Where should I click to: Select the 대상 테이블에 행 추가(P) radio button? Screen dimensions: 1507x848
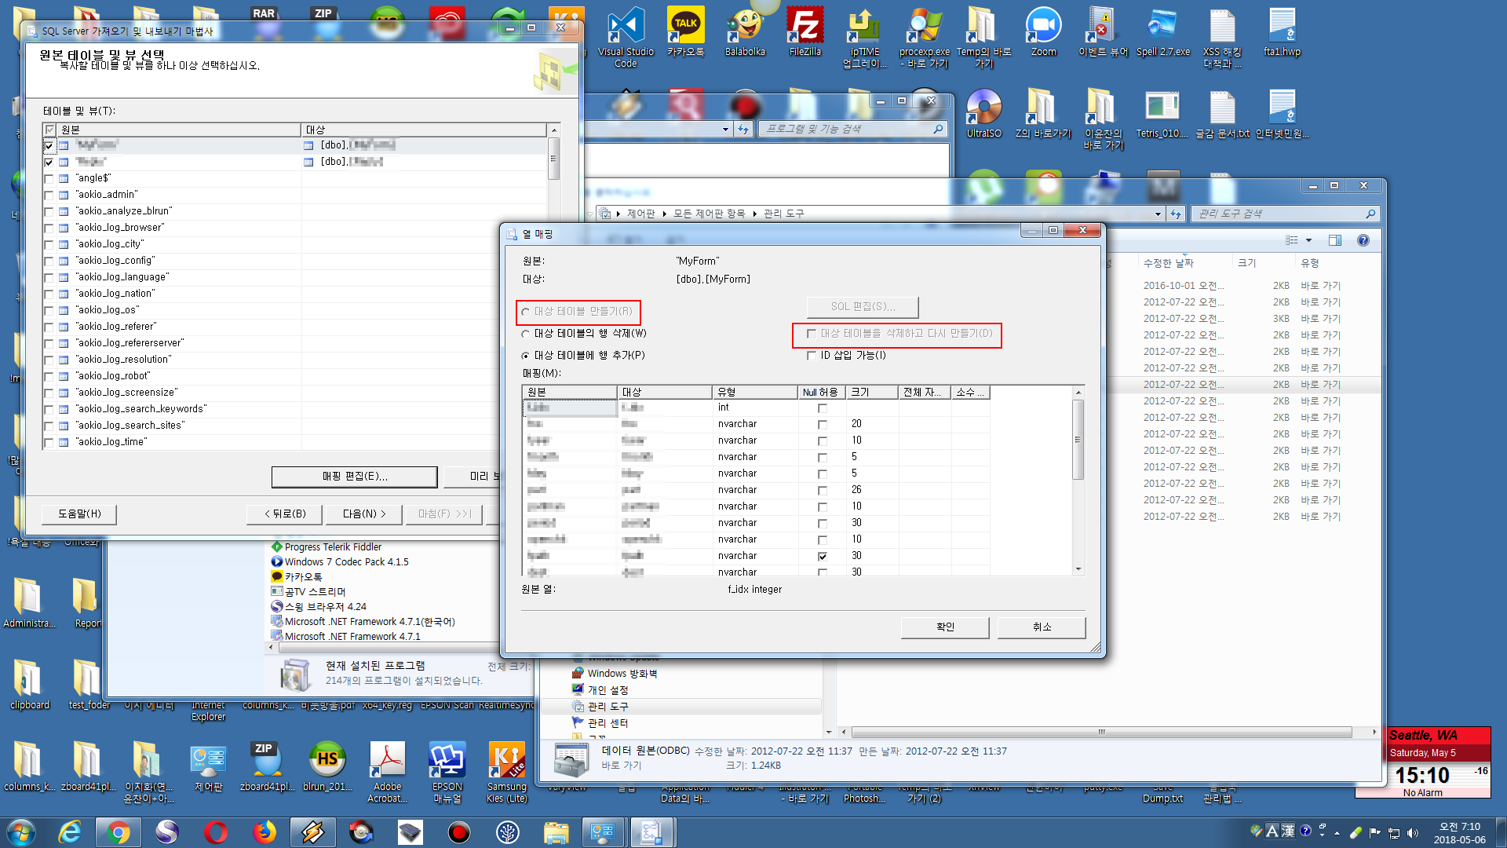(526, 356)
